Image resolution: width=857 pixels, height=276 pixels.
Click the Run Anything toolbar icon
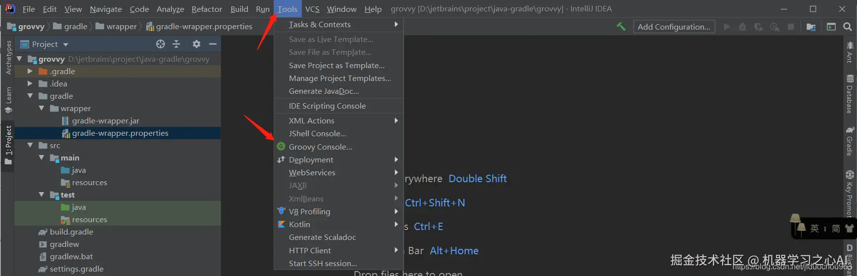[831, 27]
